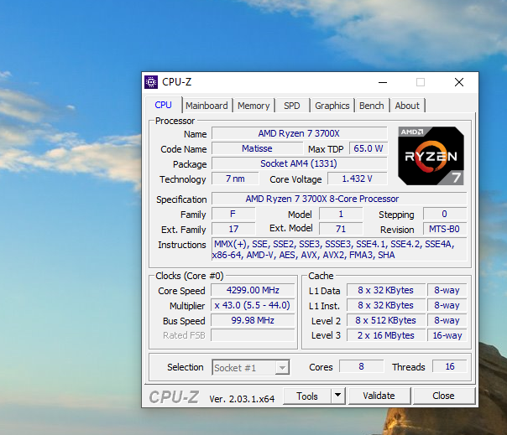
Task: Click the Ext. Model value 71
Action: (341, 229)
